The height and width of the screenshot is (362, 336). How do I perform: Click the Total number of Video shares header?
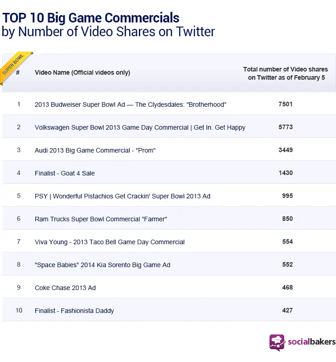coord(286,73)
